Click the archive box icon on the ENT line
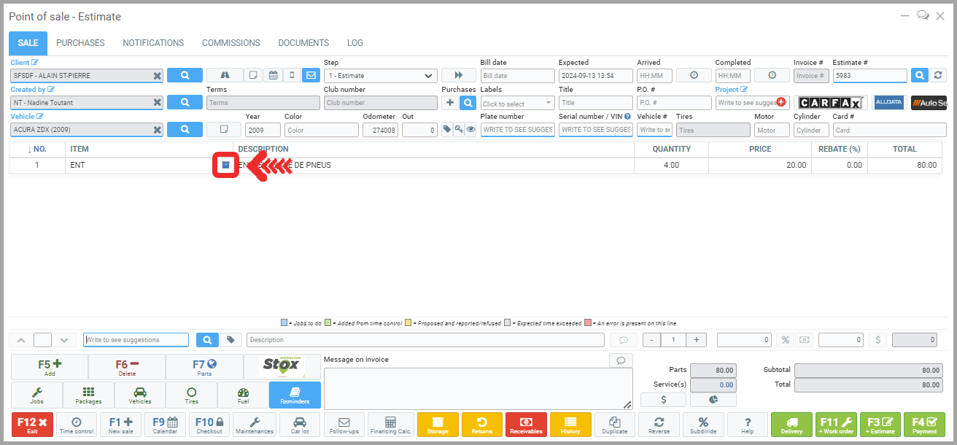Image resolution: width=957 pixels, height=445 pixels. tap(225, 165)
